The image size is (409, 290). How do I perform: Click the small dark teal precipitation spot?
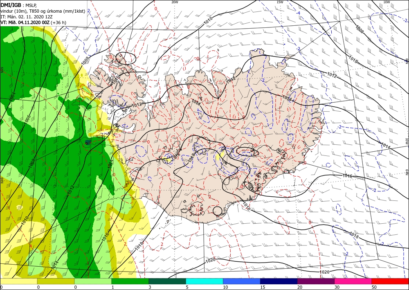(88, 142)
